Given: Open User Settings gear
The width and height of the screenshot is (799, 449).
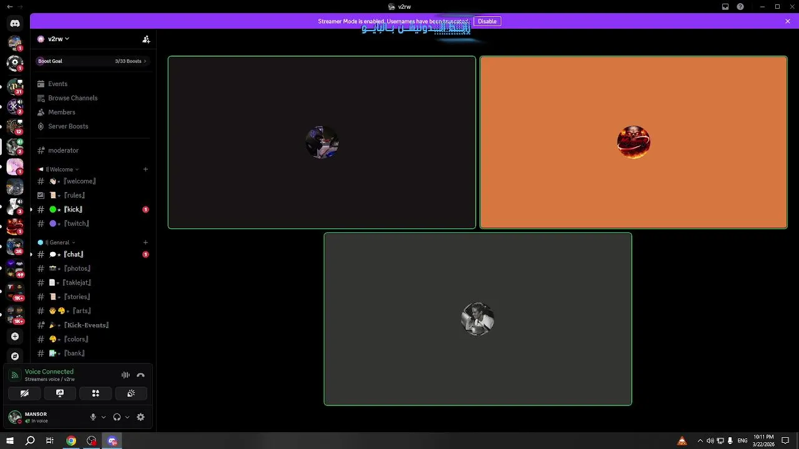Looking at the screenshot, I should (x=140, y=417).
